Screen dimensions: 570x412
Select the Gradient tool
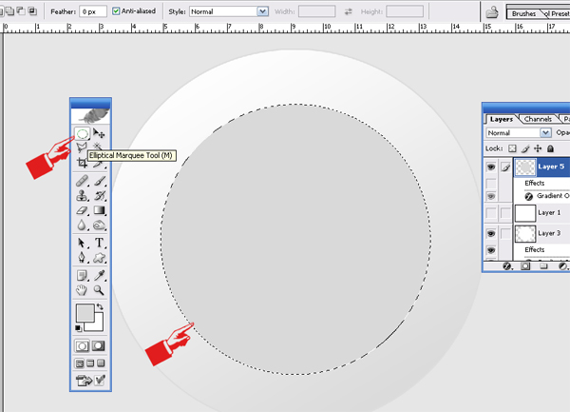(99, 210)
